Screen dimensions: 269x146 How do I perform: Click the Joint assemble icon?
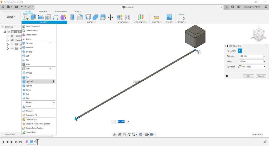(x=127, y=17)
